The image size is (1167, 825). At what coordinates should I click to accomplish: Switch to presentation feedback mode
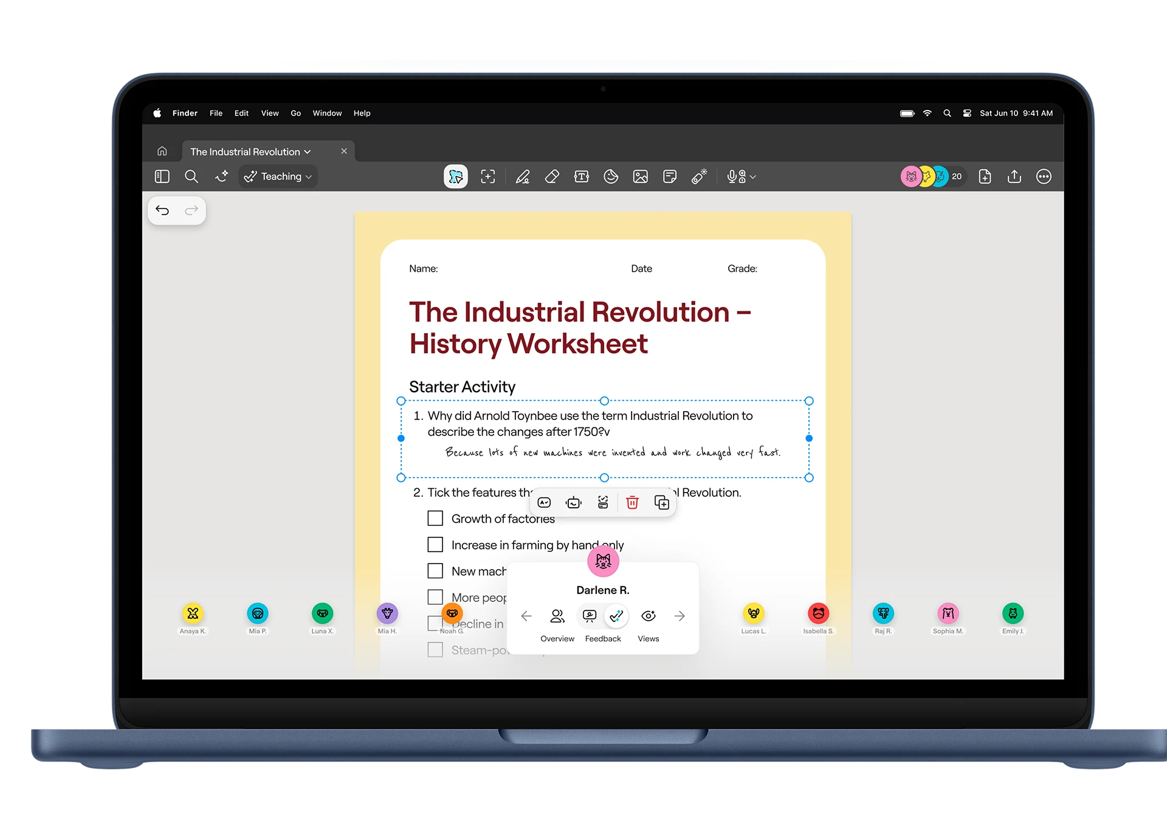590,616
